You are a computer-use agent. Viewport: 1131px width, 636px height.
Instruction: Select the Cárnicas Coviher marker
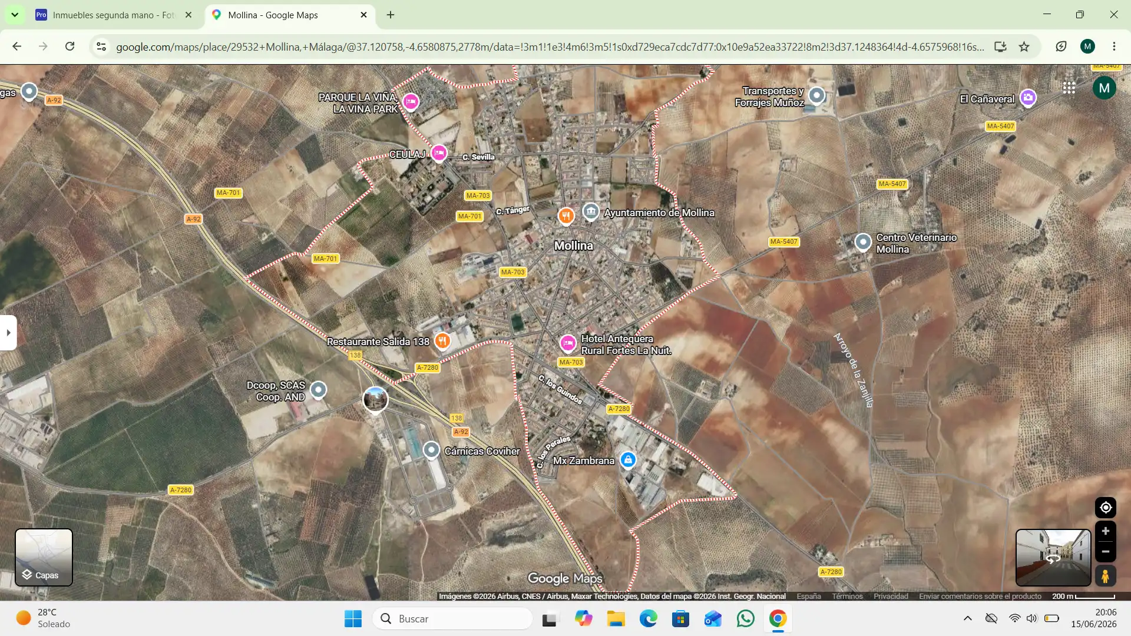coord(431,450)
